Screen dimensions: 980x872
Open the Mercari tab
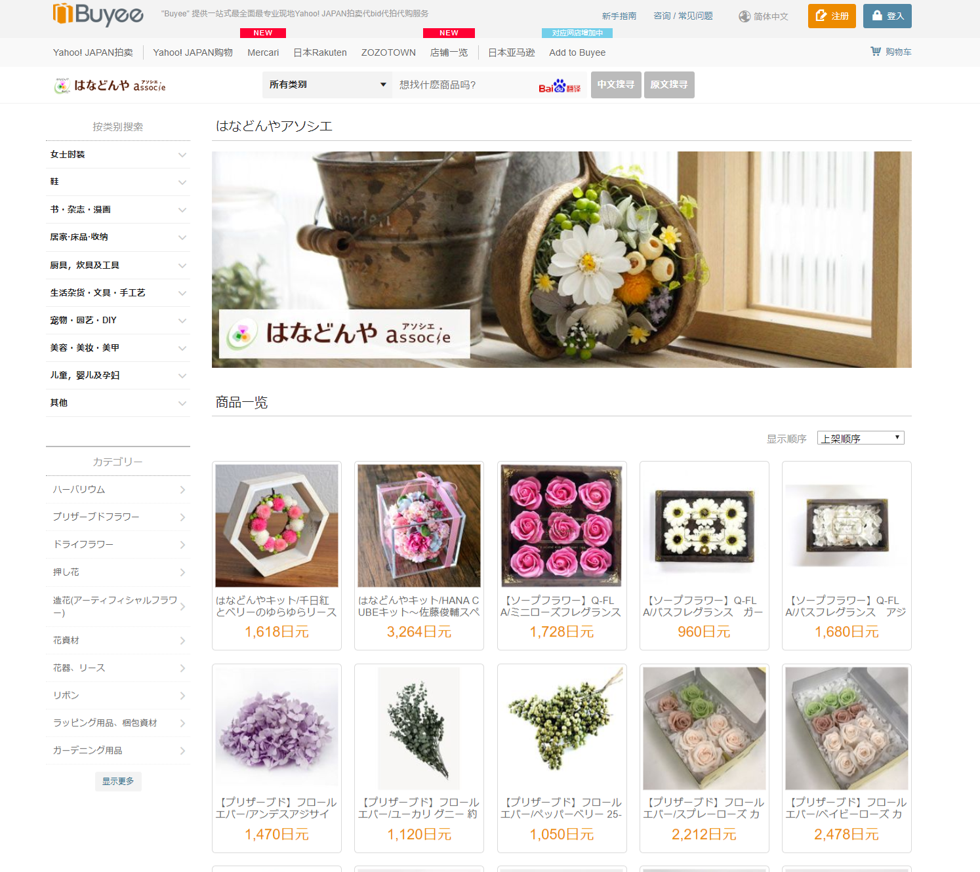[x=263, y=52]
